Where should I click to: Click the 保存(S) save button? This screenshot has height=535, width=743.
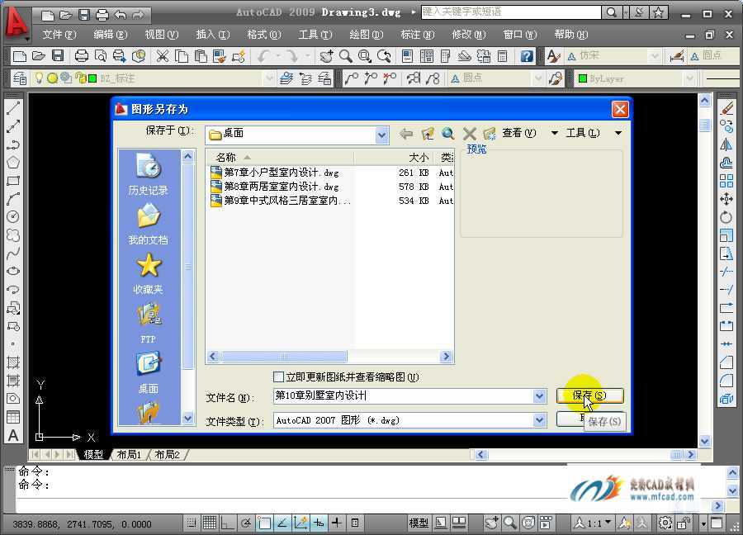pyautogui.click(x=589, y=395)
